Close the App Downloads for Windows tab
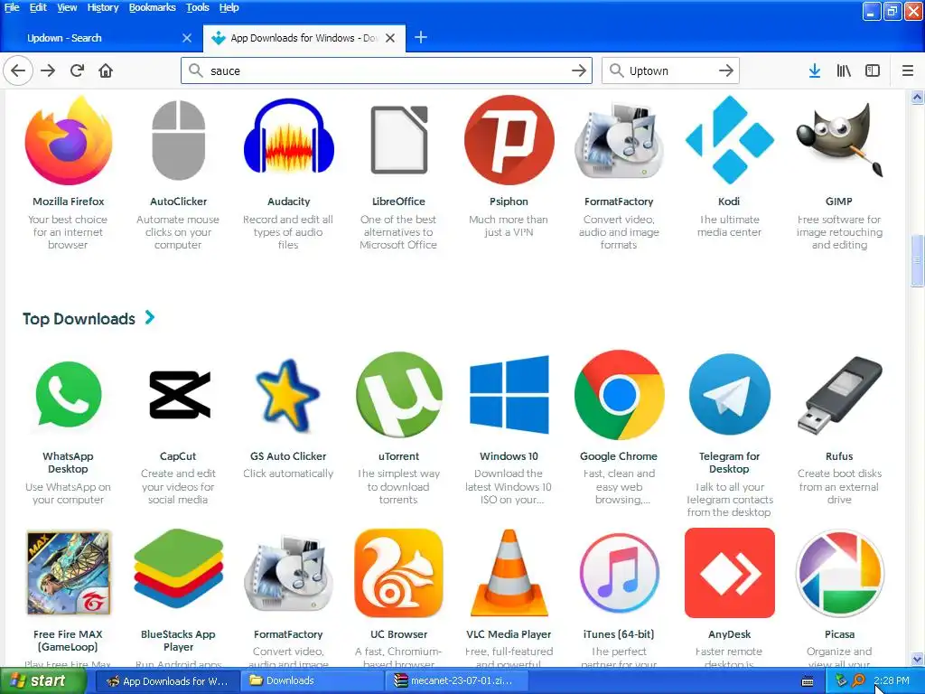The width and height of the screenshot is (925, 694). (x=390, y=38)
